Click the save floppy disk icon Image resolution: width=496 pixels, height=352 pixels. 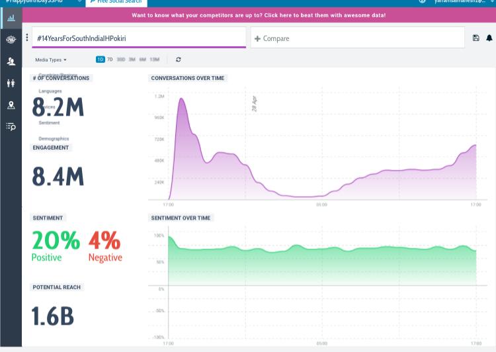[x=475, y=38]
